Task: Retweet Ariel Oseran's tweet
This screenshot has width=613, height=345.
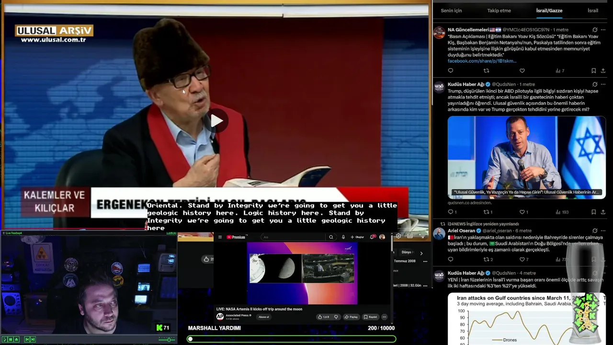Action: (488, 259)
